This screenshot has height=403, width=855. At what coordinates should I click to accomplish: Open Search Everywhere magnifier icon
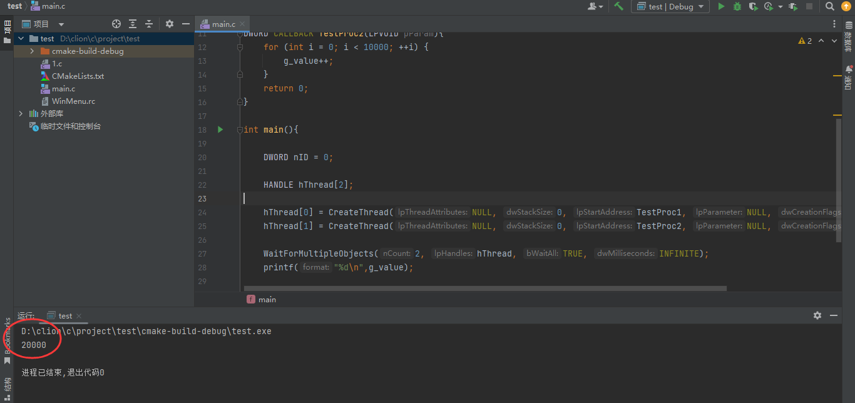tap(829, 6)
